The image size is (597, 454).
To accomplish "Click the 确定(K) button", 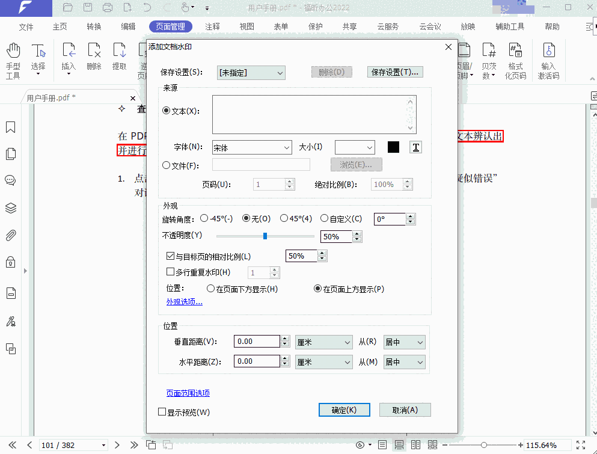I will pos(344,410).
